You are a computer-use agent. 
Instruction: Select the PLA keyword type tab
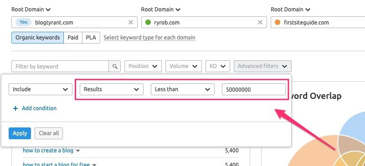91,38
